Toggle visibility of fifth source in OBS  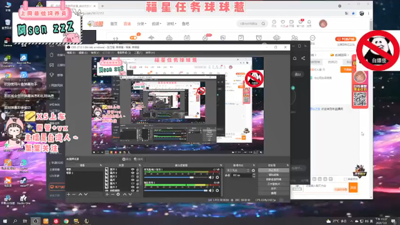tap(132, 183)
